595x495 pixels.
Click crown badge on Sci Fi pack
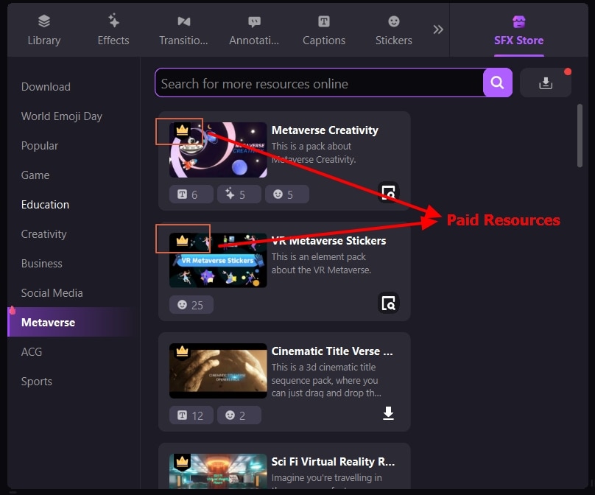pyautogui.click(x=182, y=462)
